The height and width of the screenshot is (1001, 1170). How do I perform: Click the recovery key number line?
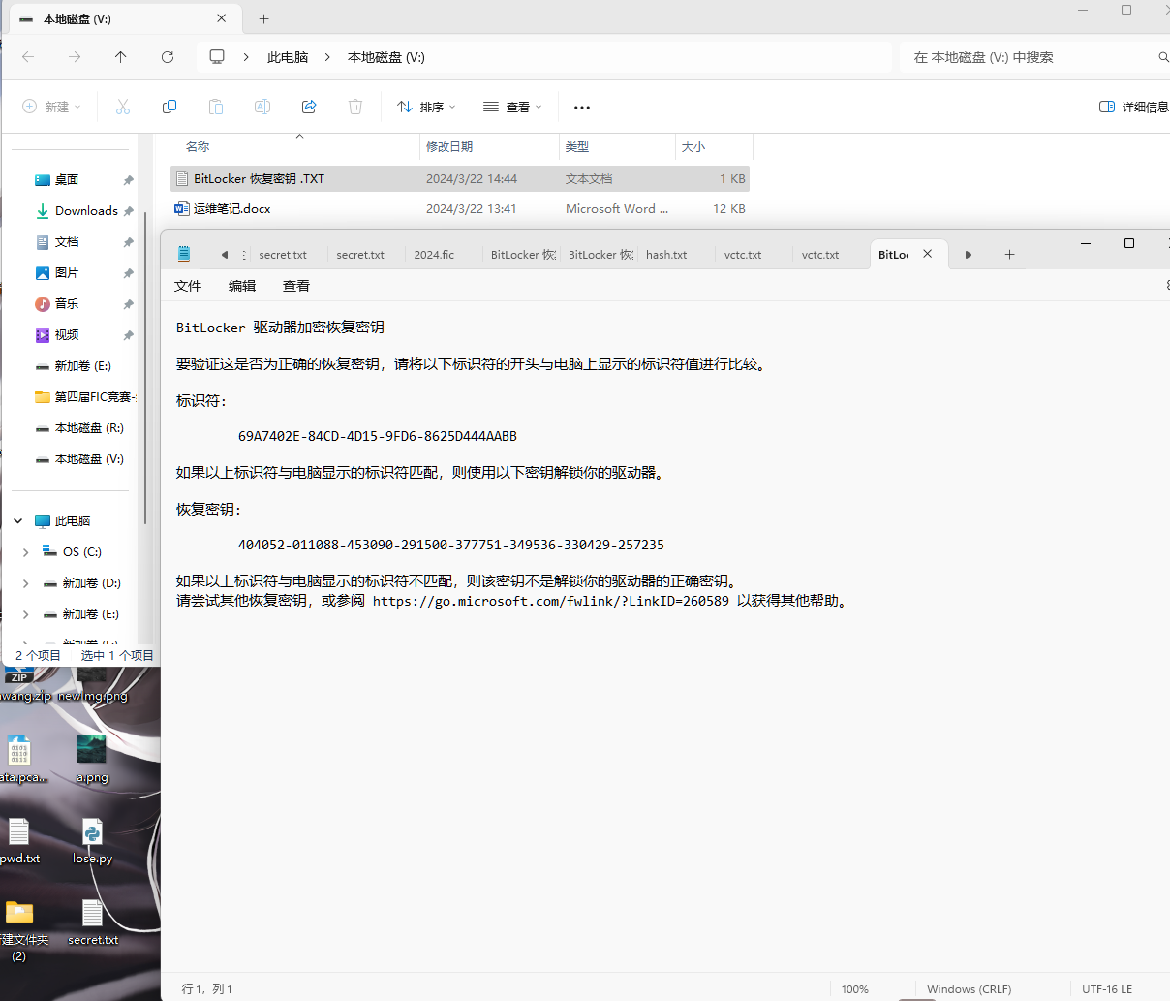click(x=451, y=545)
